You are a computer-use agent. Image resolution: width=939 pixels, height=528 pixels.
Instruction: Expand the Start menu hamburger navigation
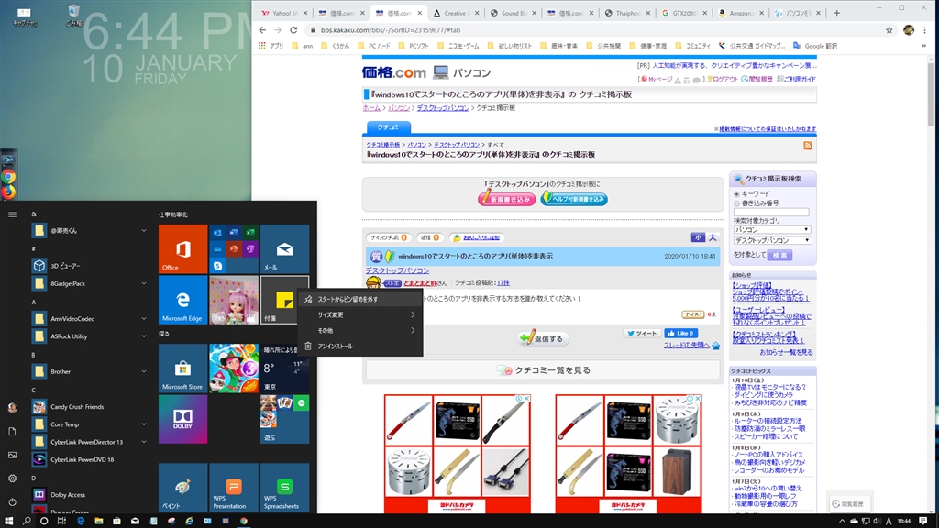(x=12, y=214)
